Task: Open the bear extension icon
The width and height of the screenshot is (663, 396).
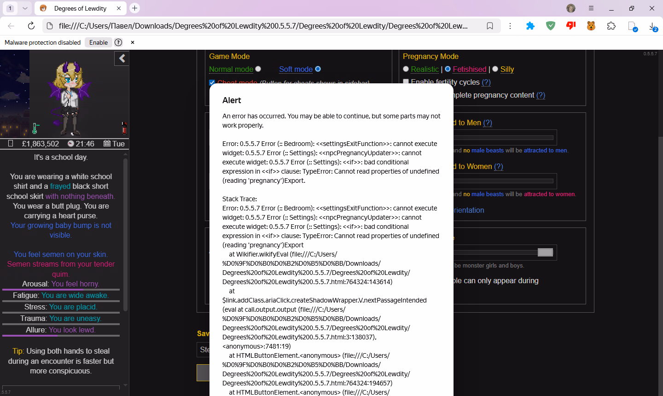Action: click(591, 26)
